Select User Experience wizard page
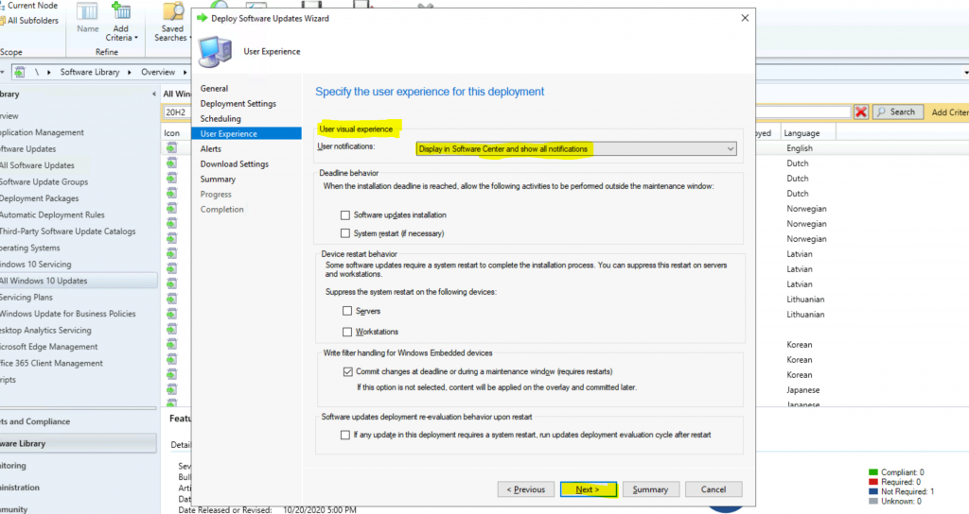The width and height of the screenshot is (969, 514). pos(247,133)
